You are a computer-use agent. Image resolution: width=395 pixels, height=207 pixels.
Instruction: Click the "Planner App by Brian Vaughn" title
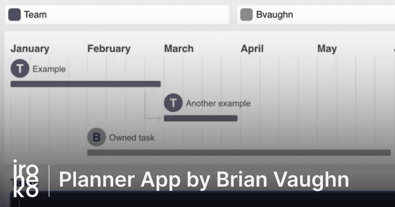click(204, 180)
